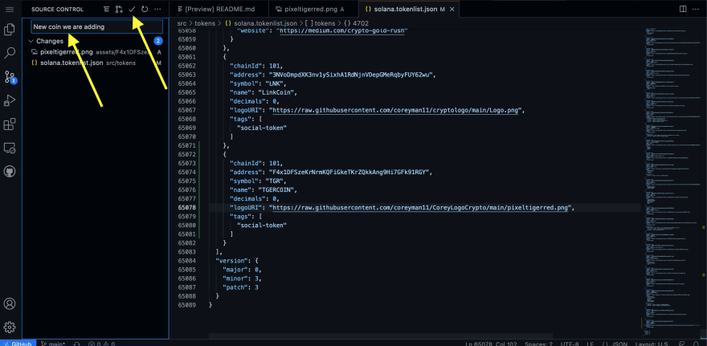707x346 pixels.
Task: Click the "TGR" symbol value
Action: pyautogui.click(x=272, y=181)
